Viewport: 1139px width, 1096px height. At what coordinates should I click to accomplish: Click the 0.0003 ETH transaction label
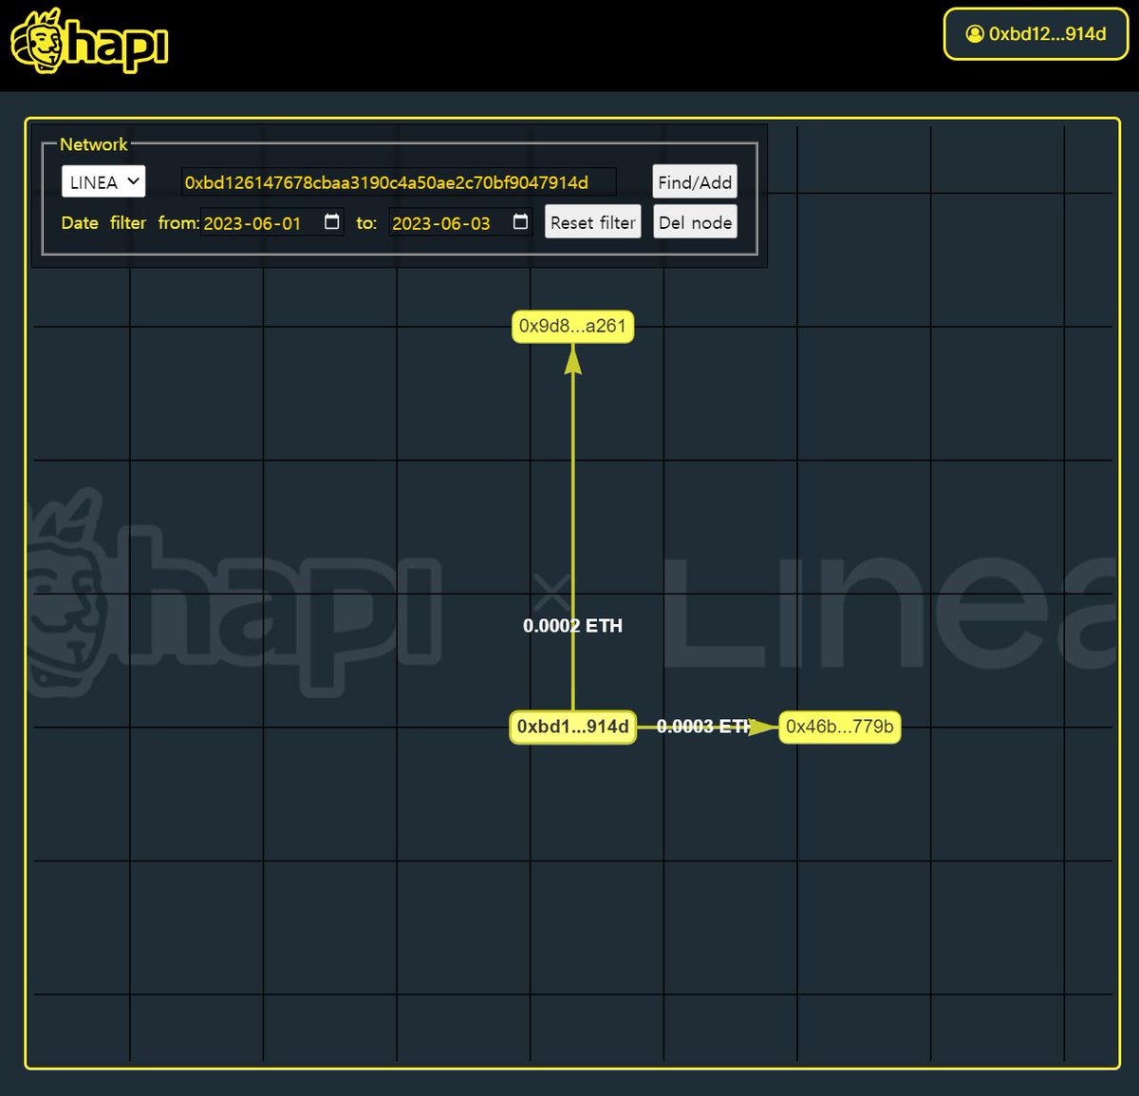(x=704, y=726)
